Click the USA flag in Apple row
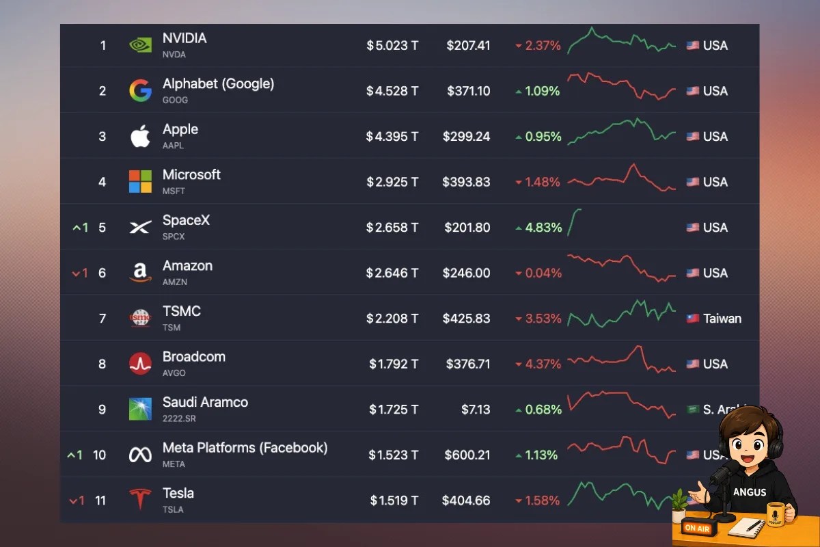 (692, 137)
